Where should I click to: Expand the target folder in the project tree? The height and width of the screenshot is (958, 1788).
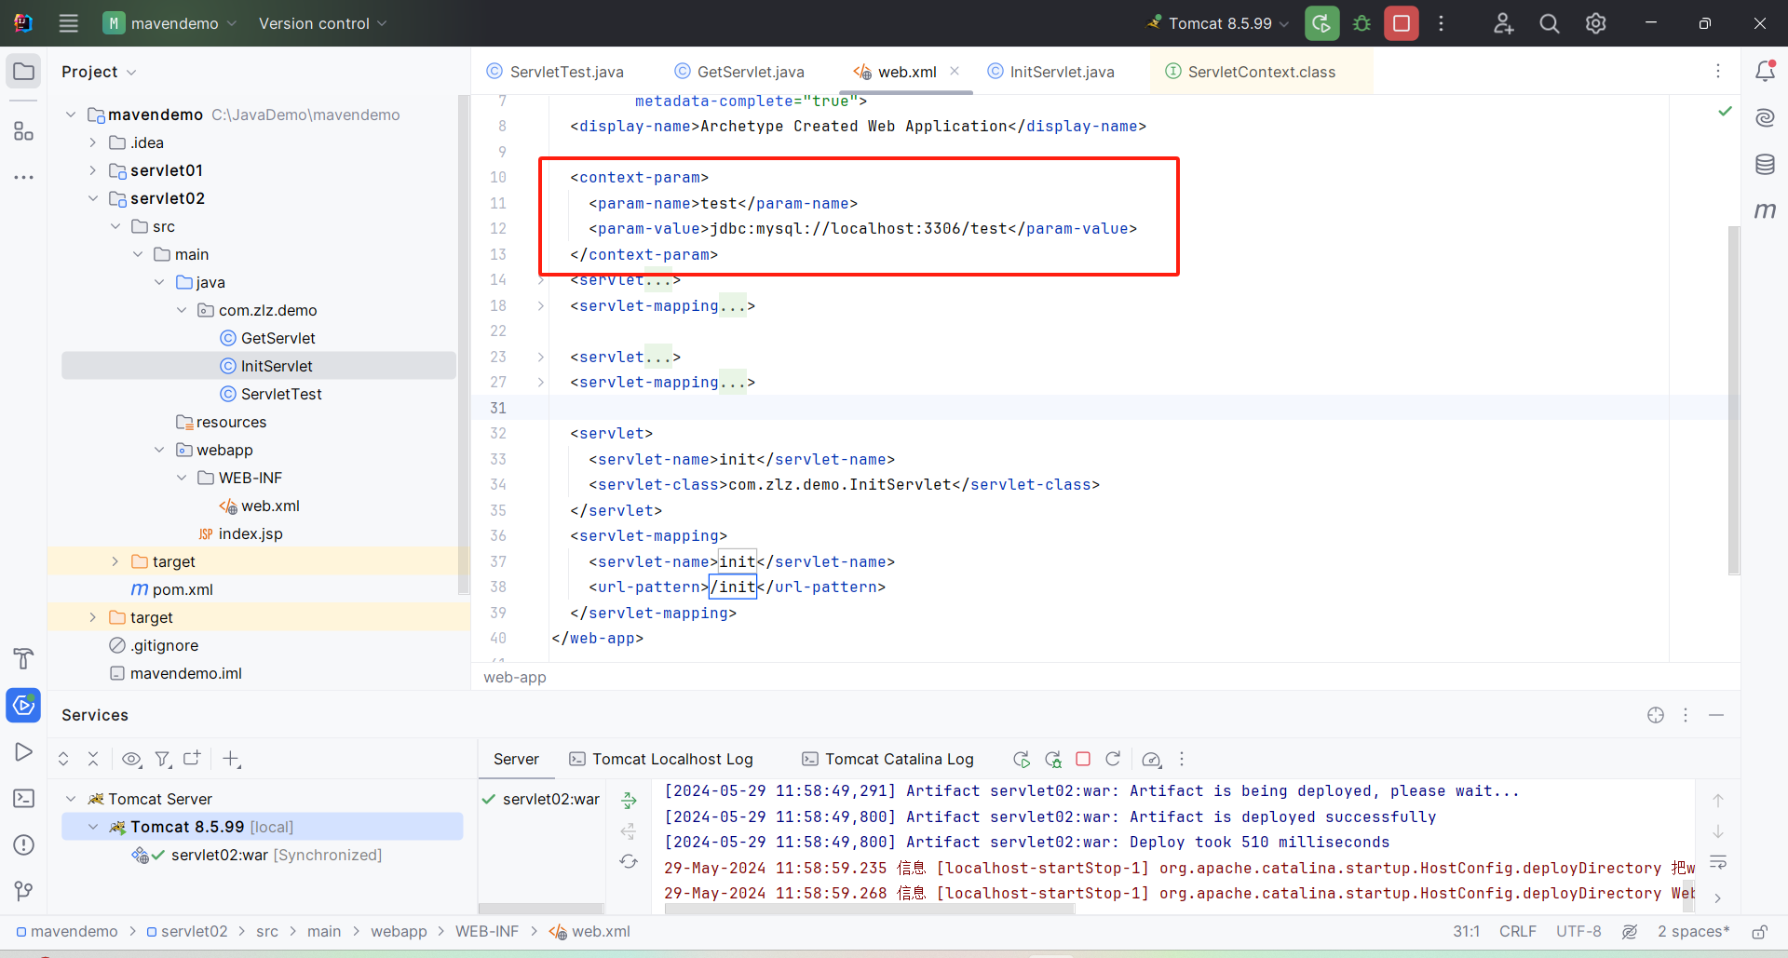115,560
